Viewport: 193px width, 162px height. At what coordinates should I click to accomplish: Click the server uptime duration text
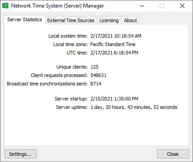click(x=134, y=107)
